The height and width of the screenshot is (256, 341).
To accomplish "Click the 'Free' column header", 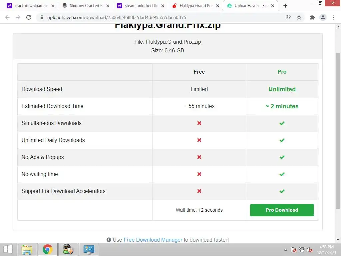I will (x=199, y=72).
